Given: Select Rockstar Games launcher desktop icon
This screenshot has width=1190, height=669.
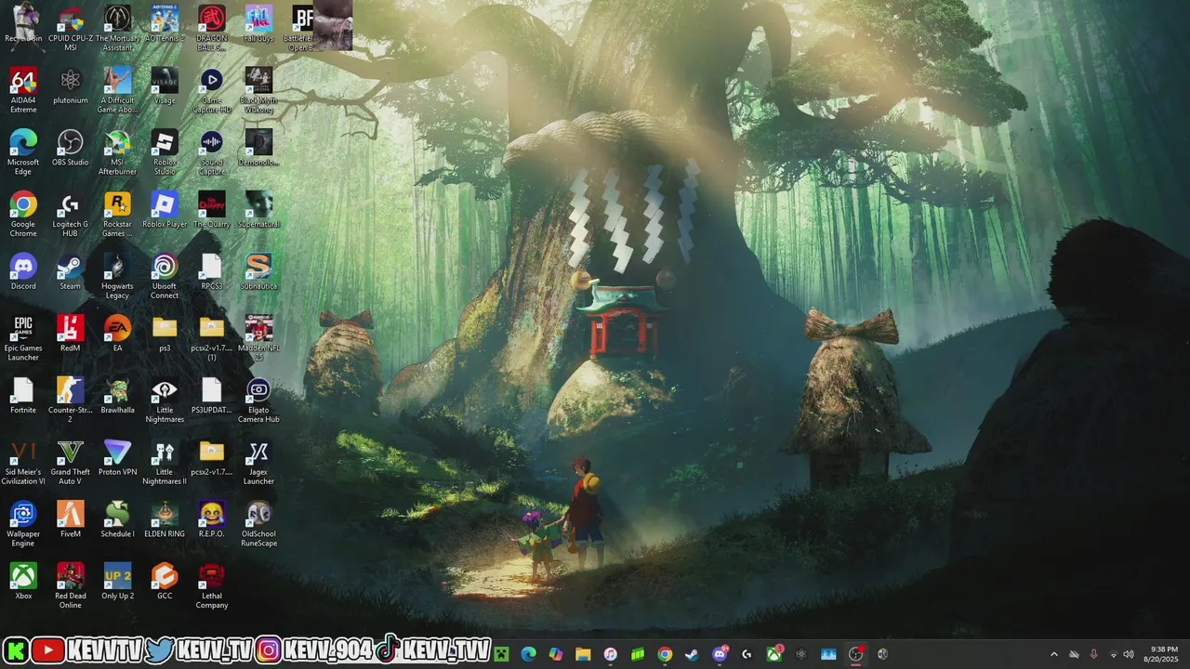Looking at the screenshot, I should (117, 215).
